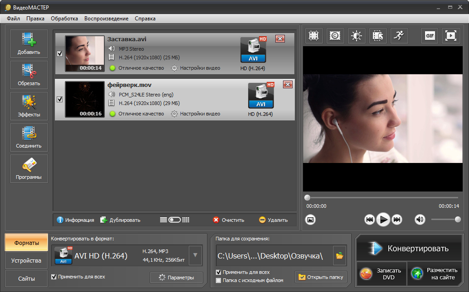This screenshot has width=469, height=292.
Task: Open the Файл menu
Action: [14, 19]
